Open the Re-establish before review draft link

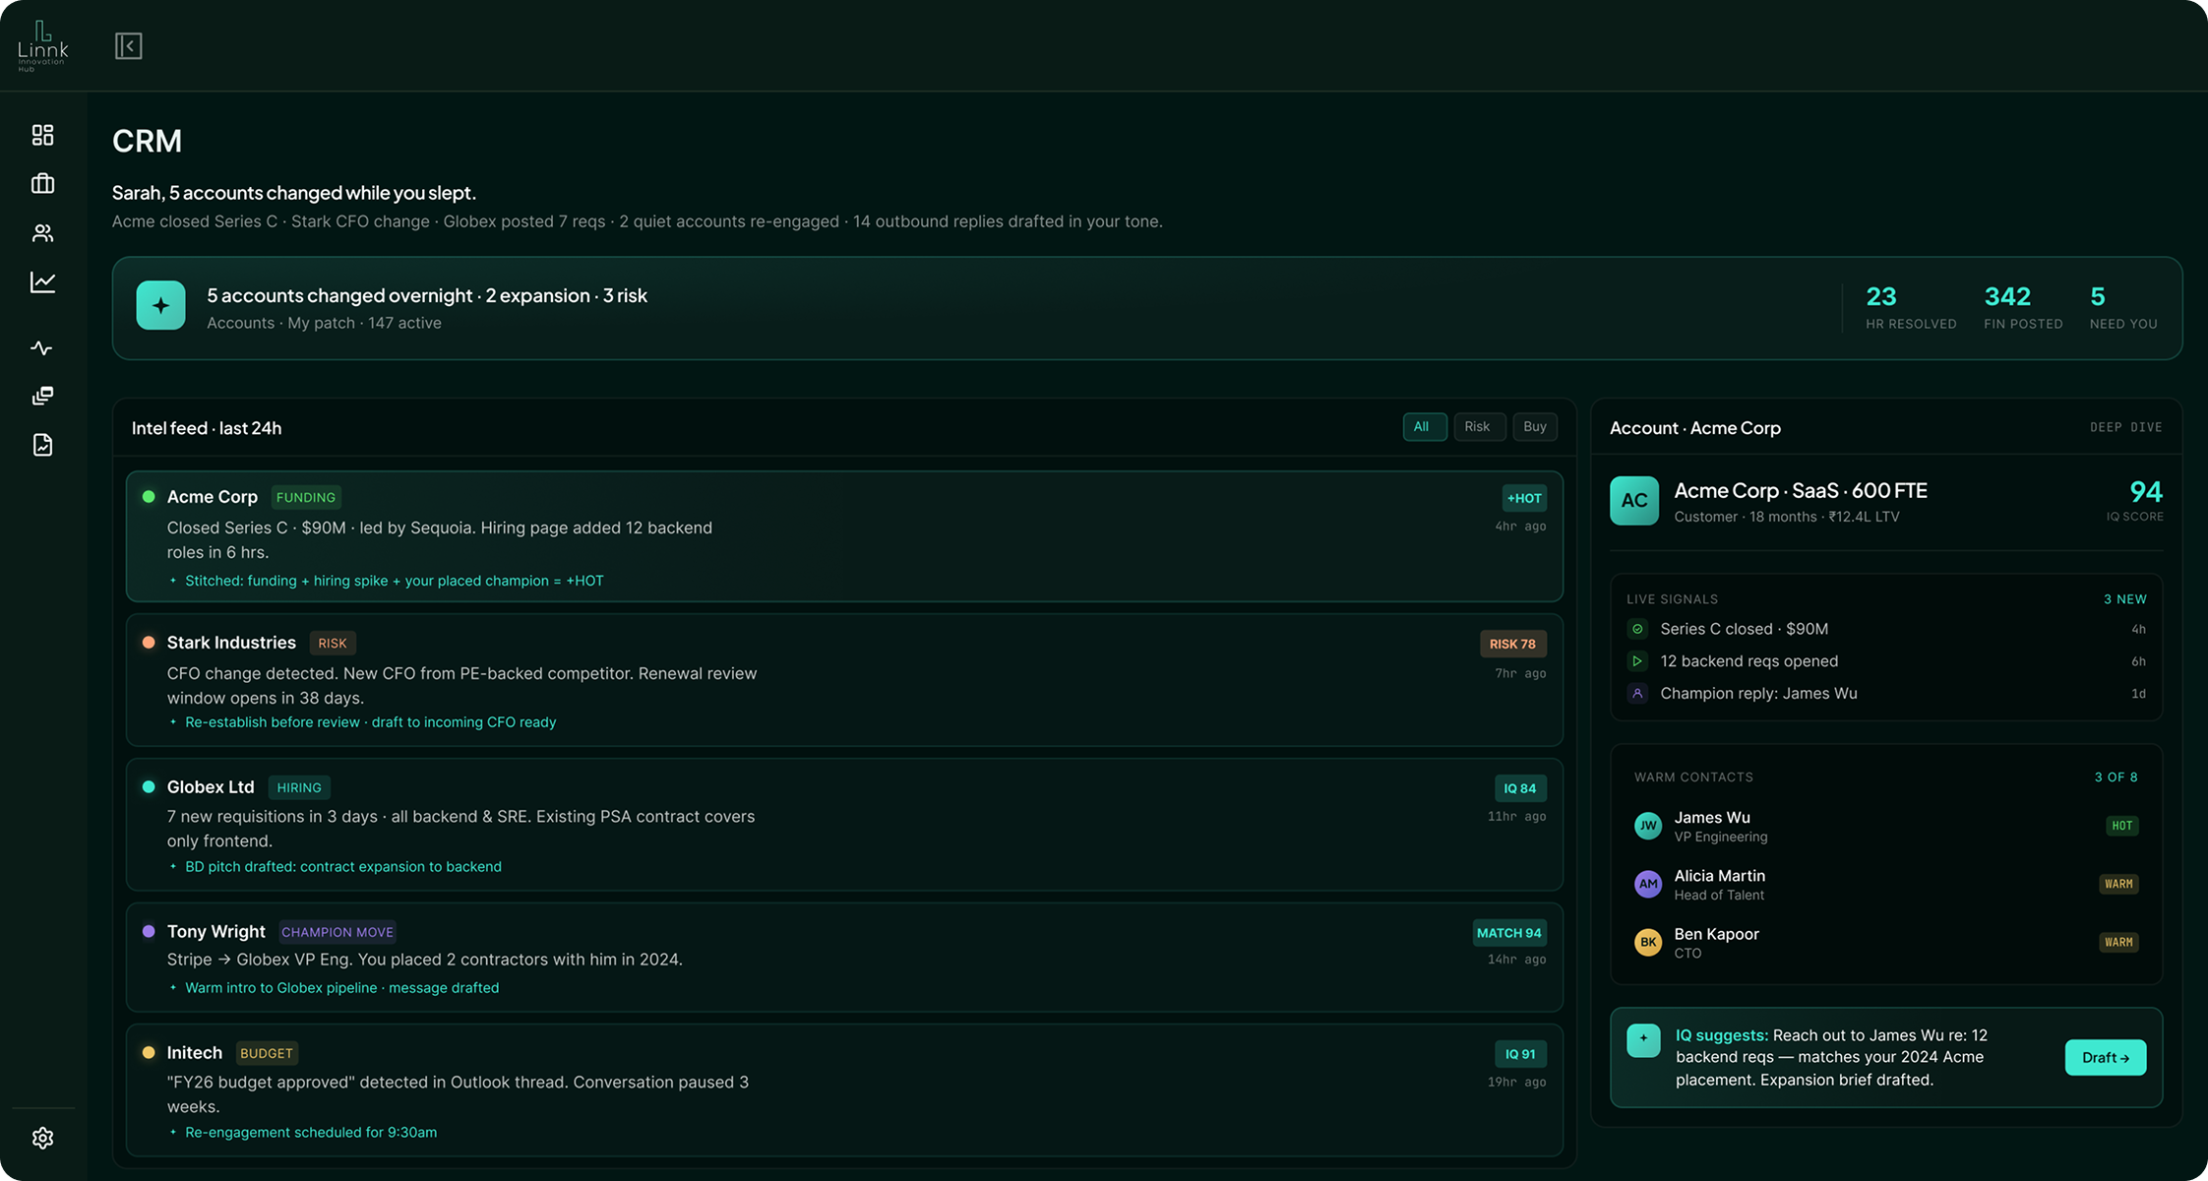pos(371,722)
